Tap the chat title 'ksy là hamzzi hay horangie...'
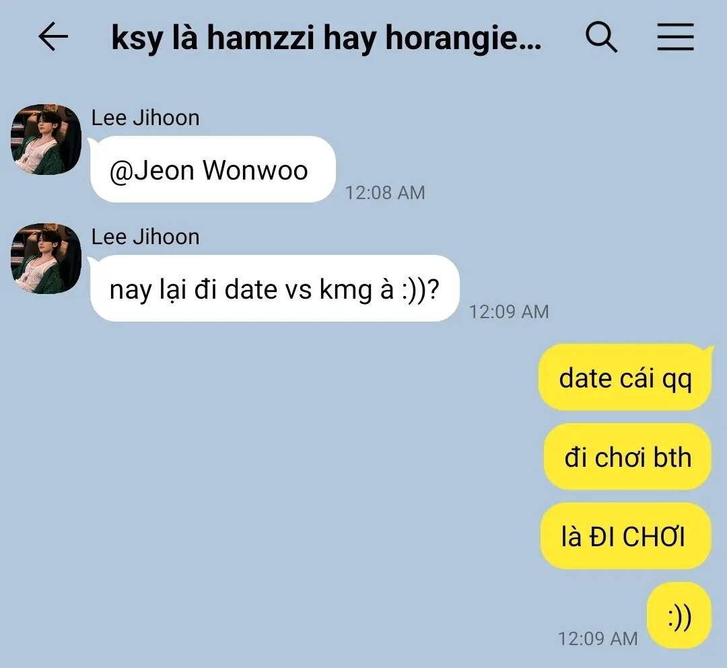Screen dimensions: 727x668 [326, 38]
